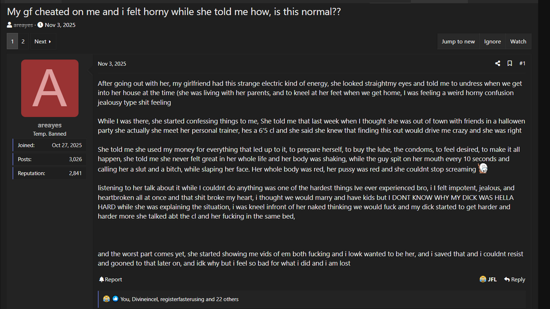Toggle Watch for this thread
Image resolution: width=550 pixels, height=309 pixels.
[x=518, y=42]
